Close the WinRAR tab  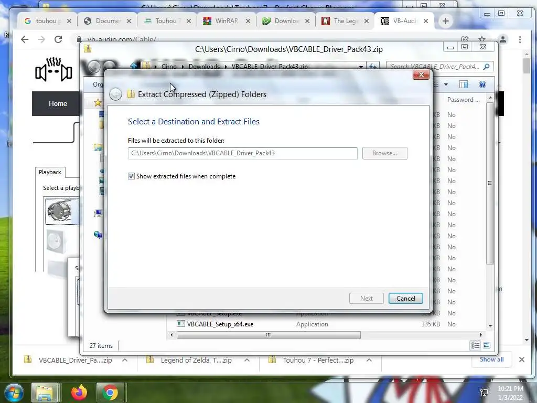click(248, 21)
